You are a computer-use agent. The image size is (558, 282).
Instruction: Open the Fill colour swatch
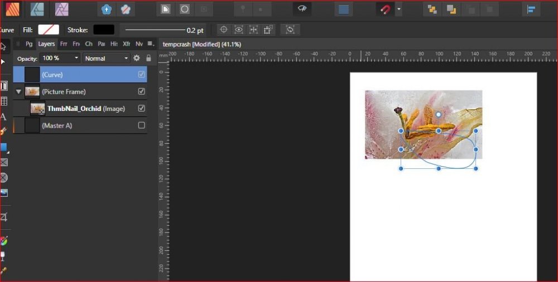click(49, 30)
